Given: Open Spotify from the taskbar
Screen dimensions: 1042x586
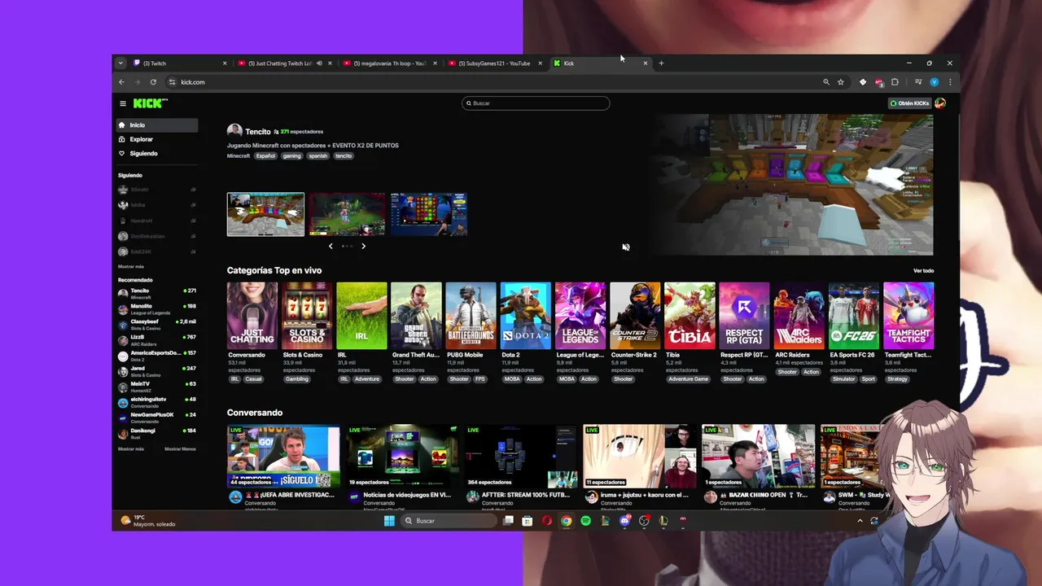Looking at the screenshot, I should pos(586,521).
